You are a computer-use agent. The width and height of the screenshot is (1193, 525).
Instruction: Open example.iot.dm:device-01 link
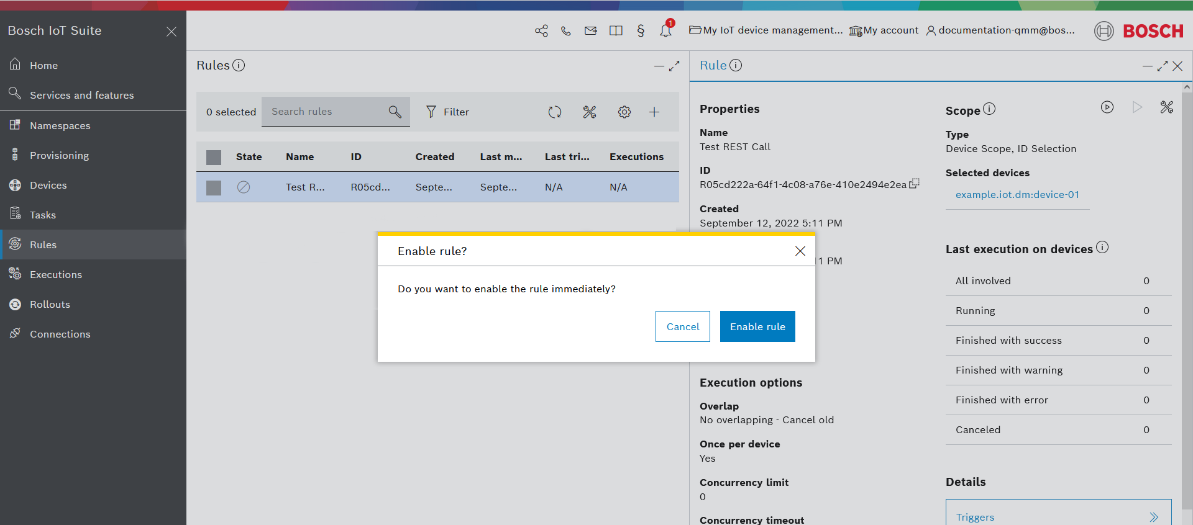point(1017,194)
